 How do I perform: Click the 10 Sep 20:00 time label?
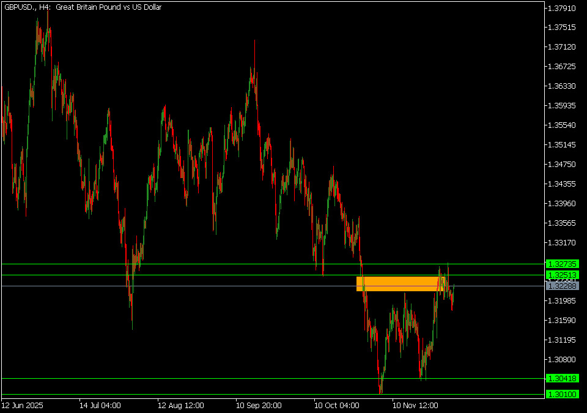(x=259, y=405)
